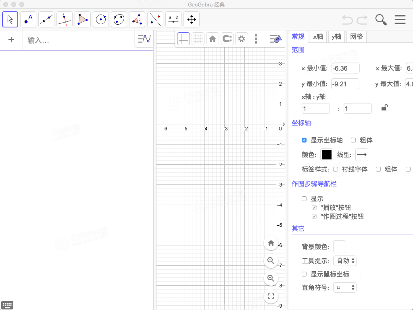
Task: Enable 粗体 label style
Action: [378, 169]
